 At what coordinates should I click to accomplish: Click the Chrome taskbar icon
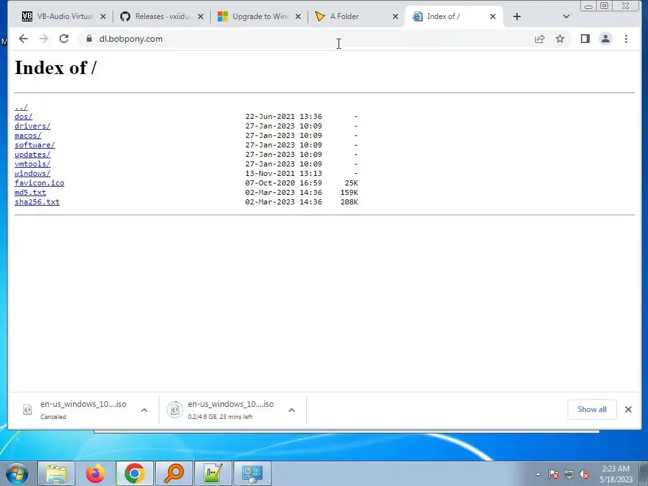(135, 473)
